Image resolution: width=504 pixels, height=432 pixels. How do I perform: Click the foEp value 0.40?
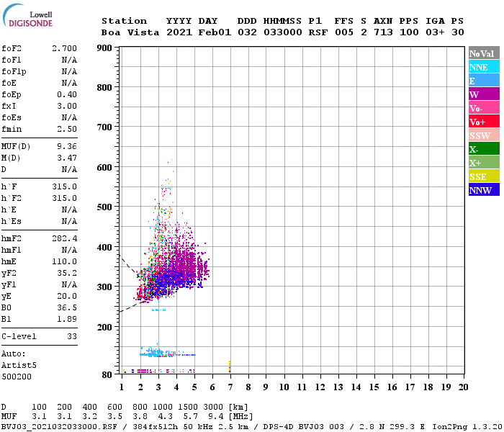tap(67, 94)
